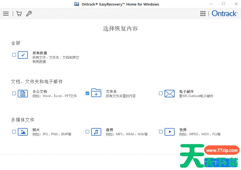Screen dimensions: 241x170
Task: Click the MPEG、MOV、FLV等 description
Action: [x=200, y=134]
